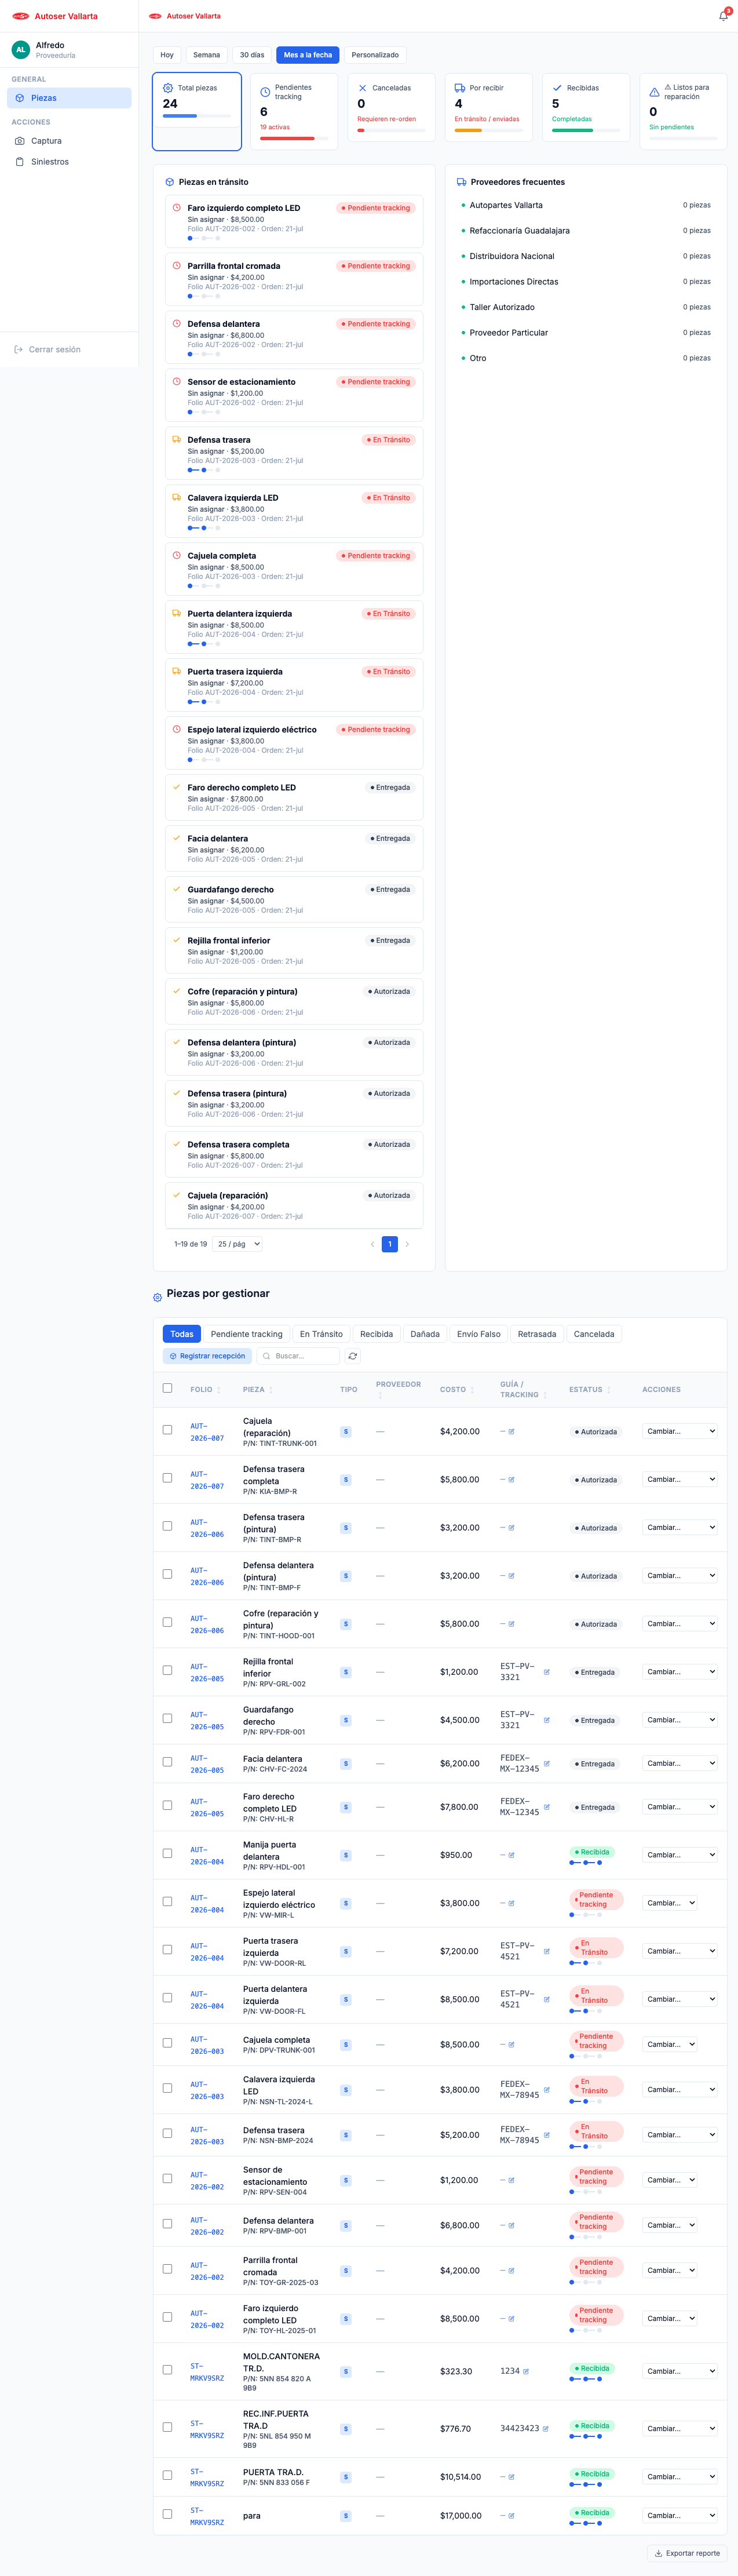
Task: Select the Semana date range tab
Action: [207, 55]
